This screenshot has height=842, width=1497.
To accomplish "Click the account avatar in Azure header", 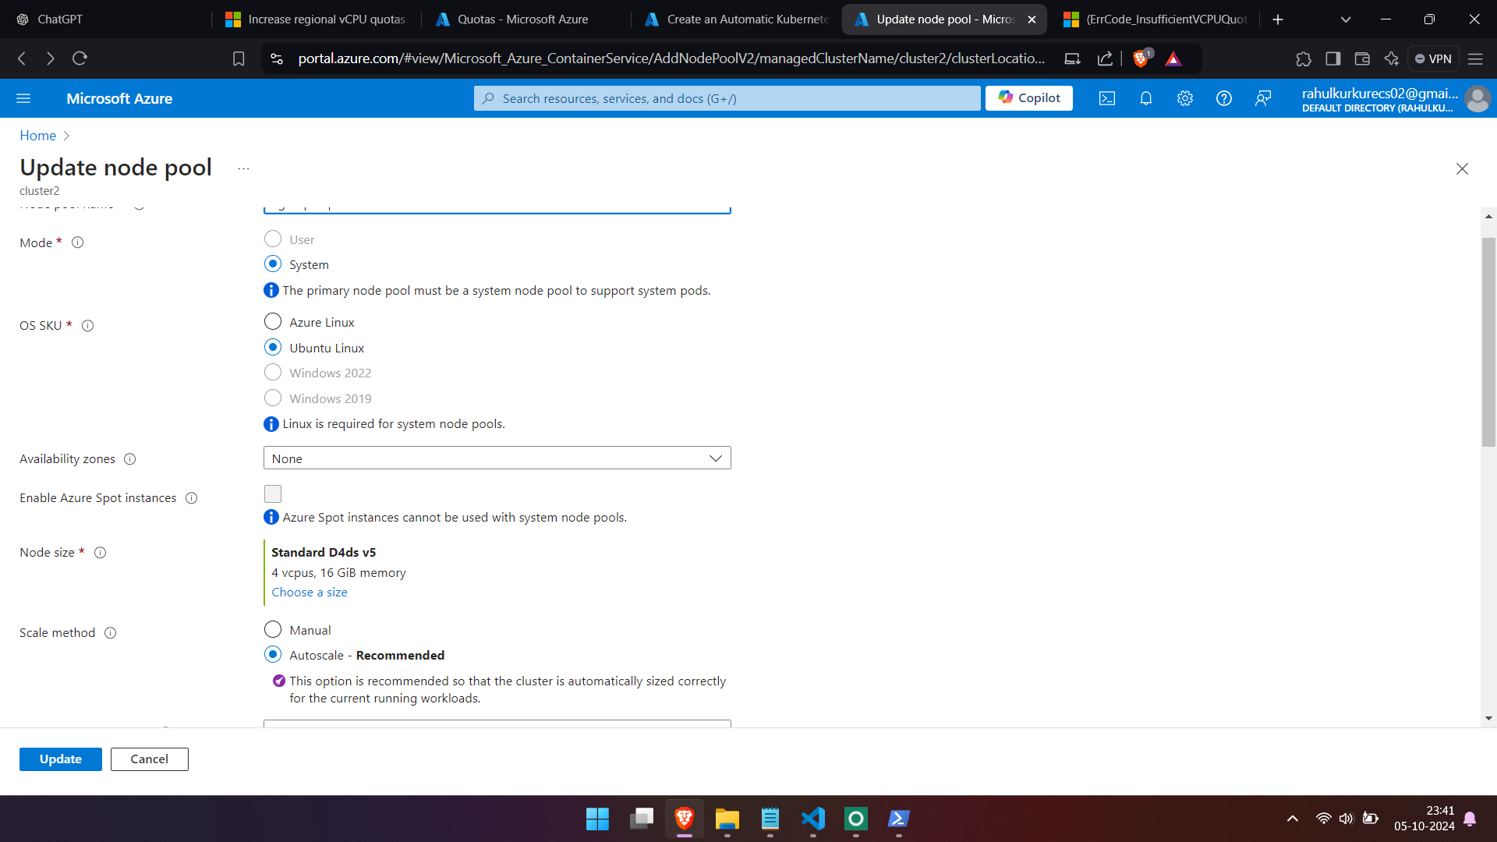I will [x=1477, y=99].
